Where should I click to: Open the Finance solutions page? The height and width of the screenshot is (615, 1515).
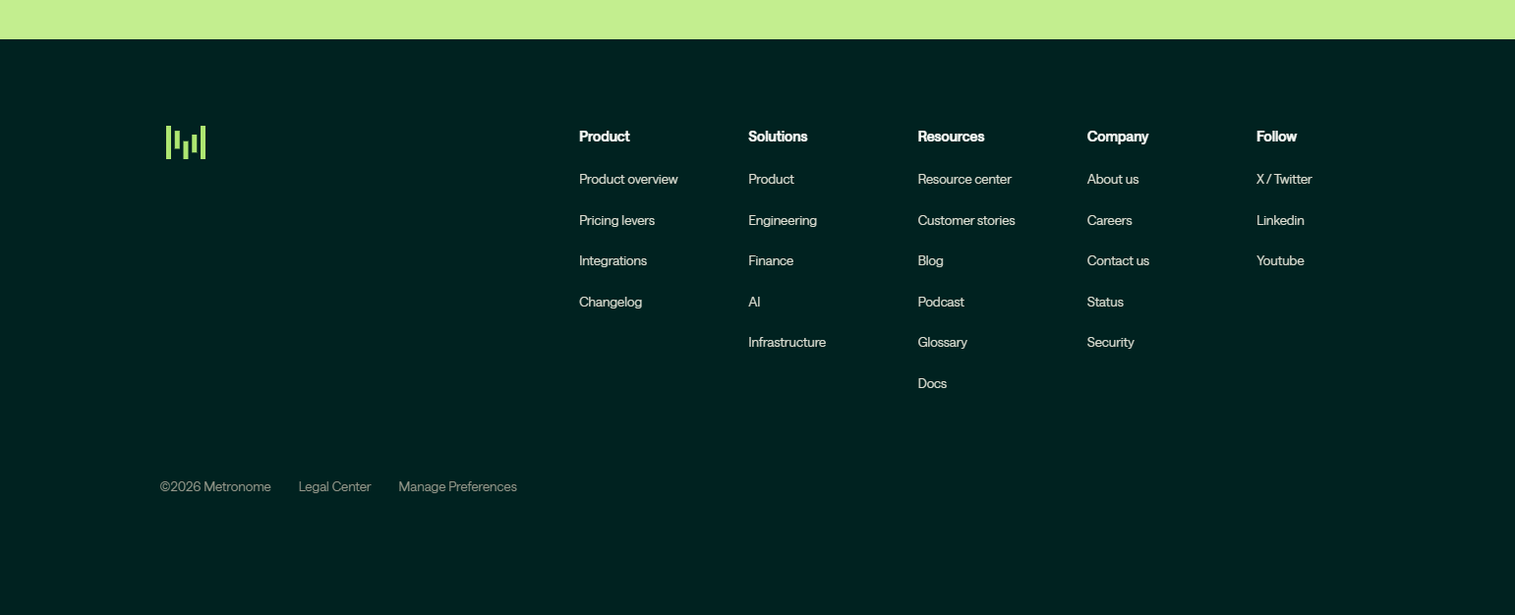(x=771, y=260)
